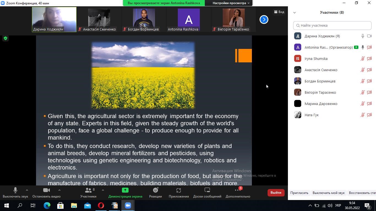Click the Пригласить button

point(299,193)
